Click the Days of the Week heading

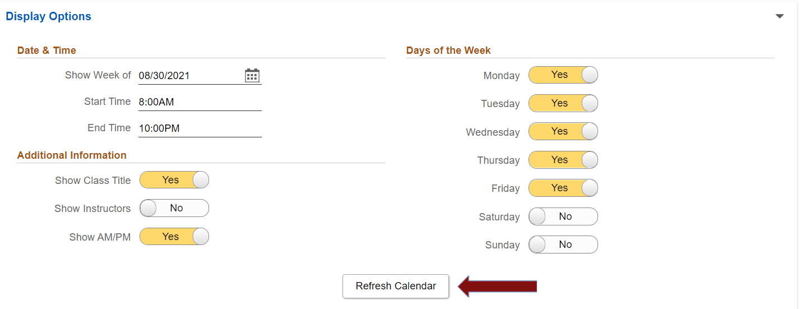coord(448,50)
